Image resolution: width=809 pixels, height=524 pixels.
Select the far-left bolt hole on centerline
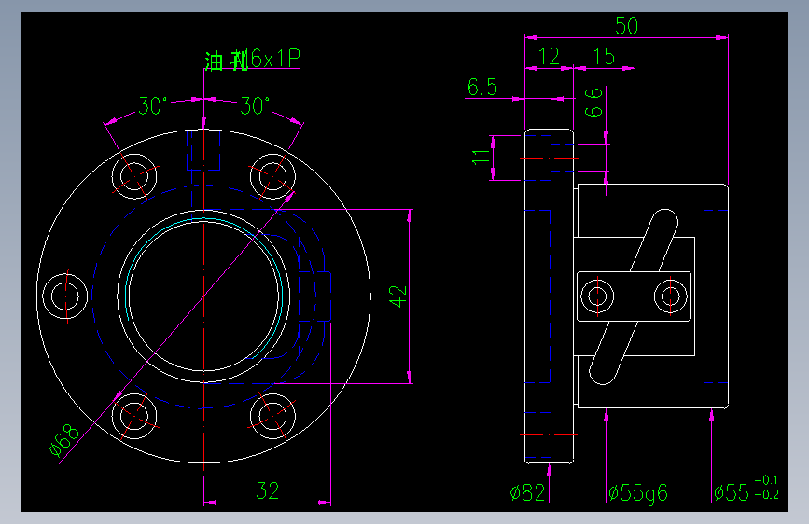[65, 296]
